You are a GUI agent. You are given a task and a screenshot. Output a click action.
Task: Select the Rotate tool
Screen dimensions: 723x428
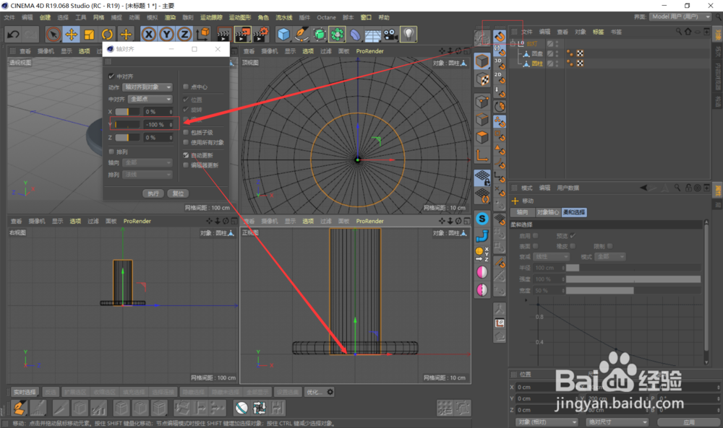tap(108, 34)
